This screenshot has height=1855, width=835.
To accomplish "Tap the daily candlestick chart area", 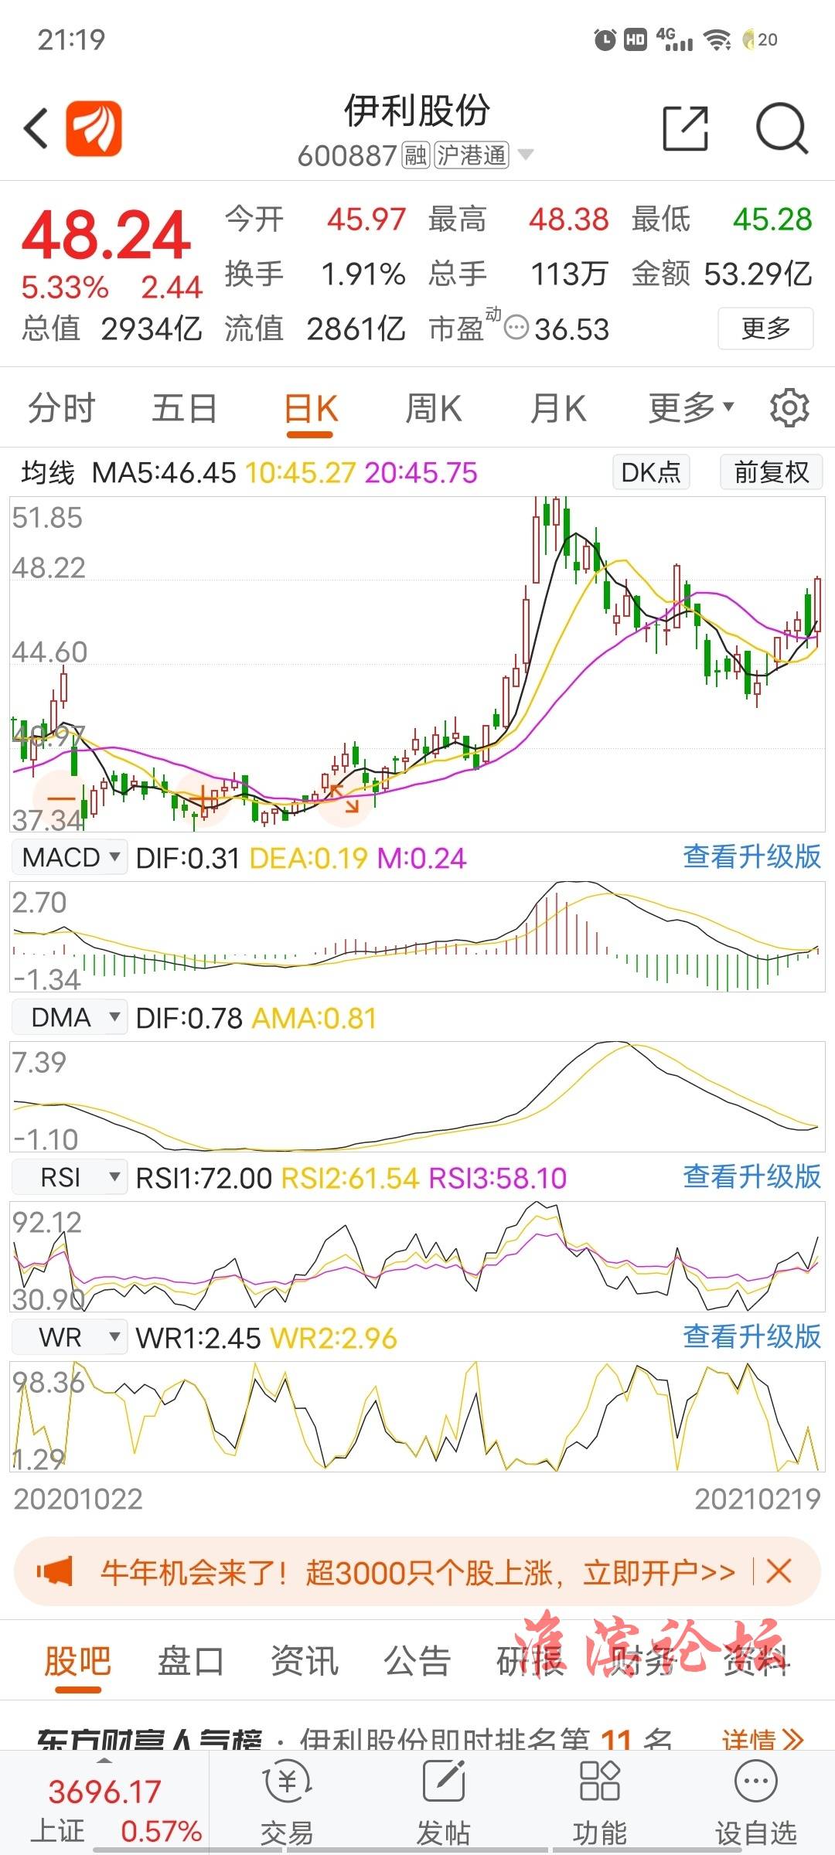I will (417, 664).
